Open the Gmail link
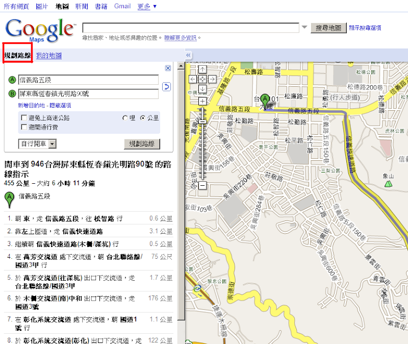This screenshot has width=408, height=344. (122, 6)
